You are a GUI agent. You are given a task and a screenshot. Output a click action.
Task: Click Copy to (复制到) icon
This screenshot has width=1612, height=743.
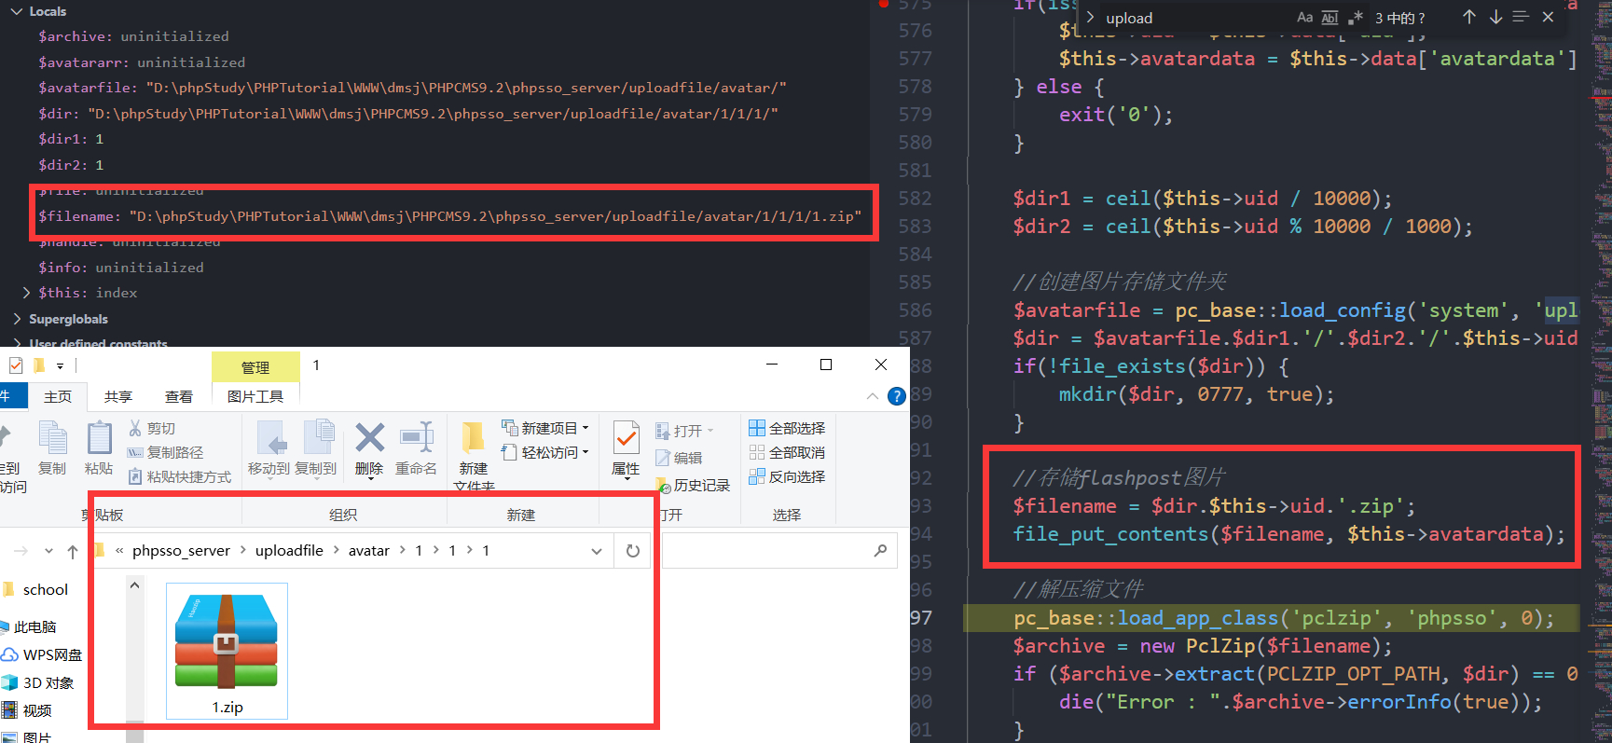pyautogui.click(x=315, y=448)
